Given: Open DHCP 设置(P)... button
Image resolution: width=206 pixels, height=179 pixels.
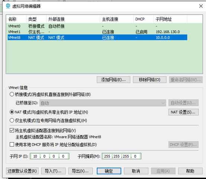Looking at the screenshot, I should [183, 144].
